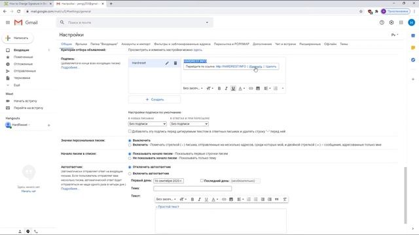The width and height of the screenshot is (419, 235).
Task: Open the Ярлыки settings tab
Action: 81,44
